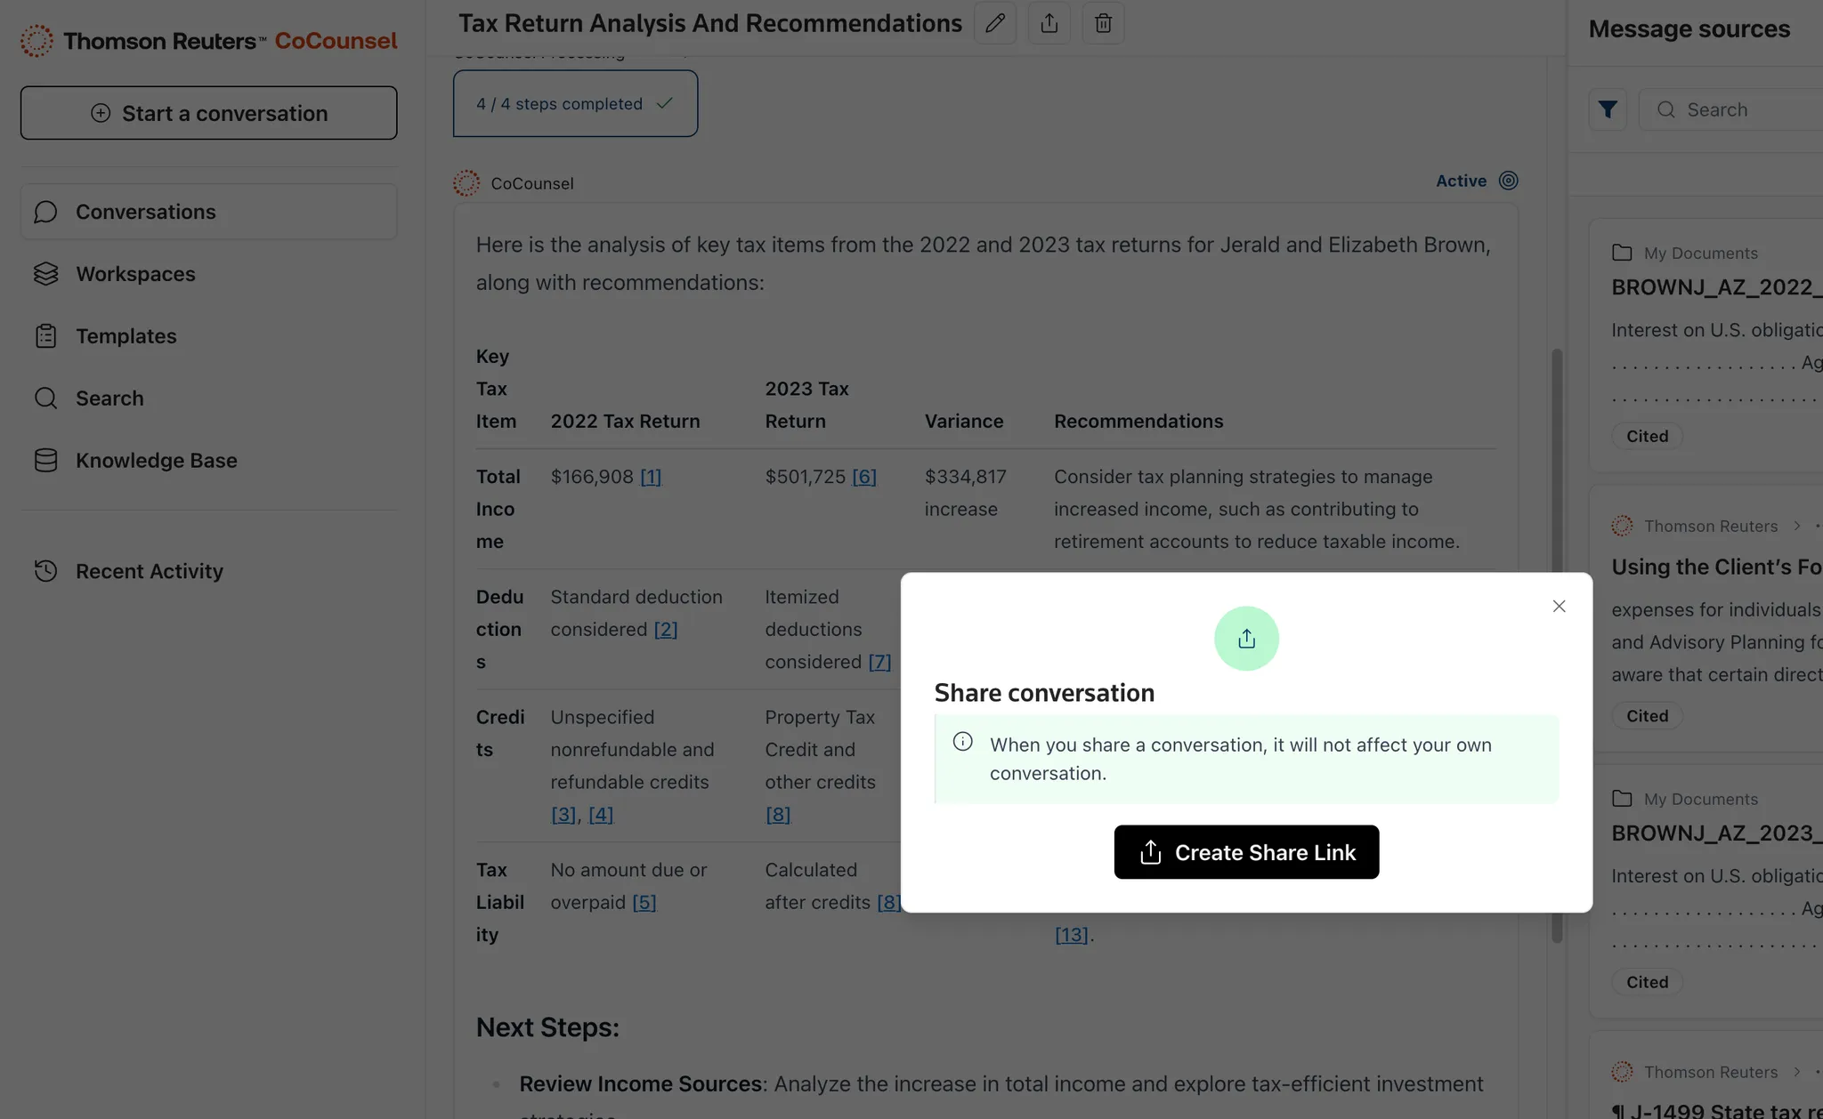This screenshot has width=1823, height=1119.
Task: Click the pencil edit title icon
Action: point(995,23)
